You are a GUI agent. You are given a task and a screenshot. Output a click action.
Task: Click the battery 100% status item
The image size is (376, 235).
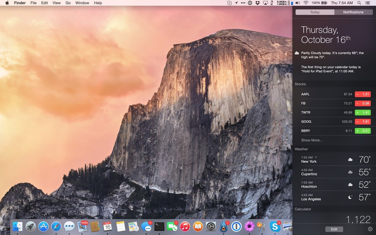[319, 3]
